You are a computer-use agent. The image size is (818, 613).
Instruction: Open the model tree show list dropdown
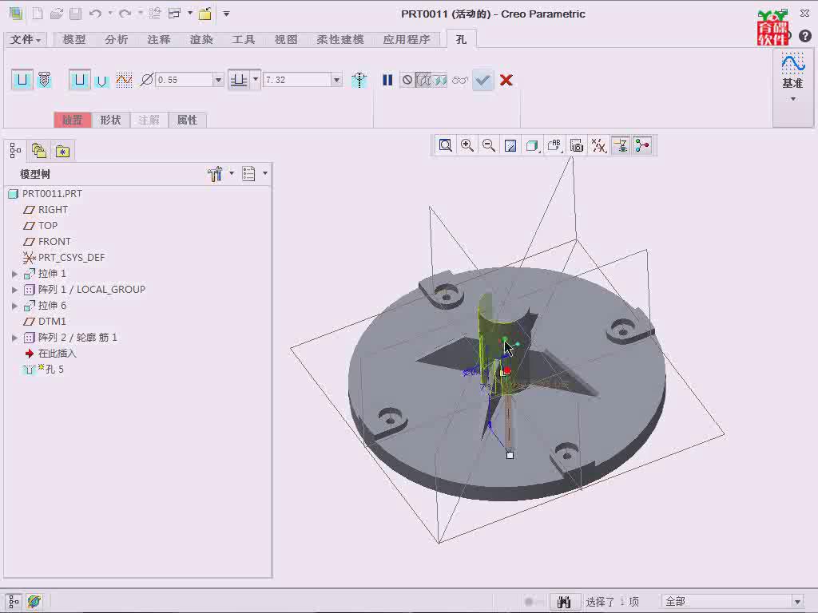255,173
